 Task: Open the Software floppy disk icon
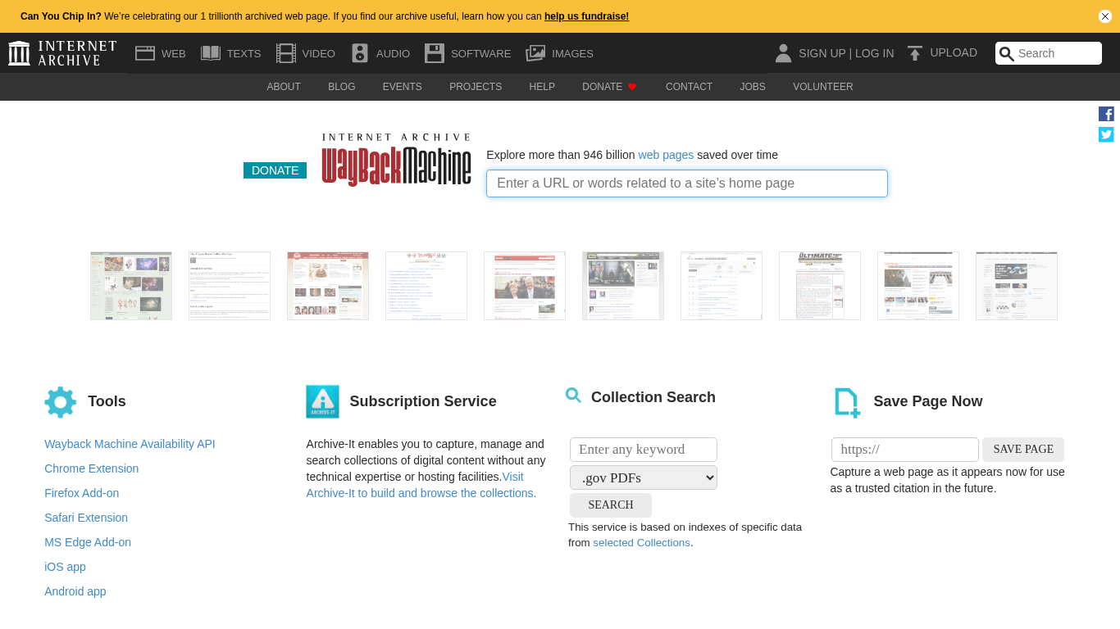click(x=435, y=53)
